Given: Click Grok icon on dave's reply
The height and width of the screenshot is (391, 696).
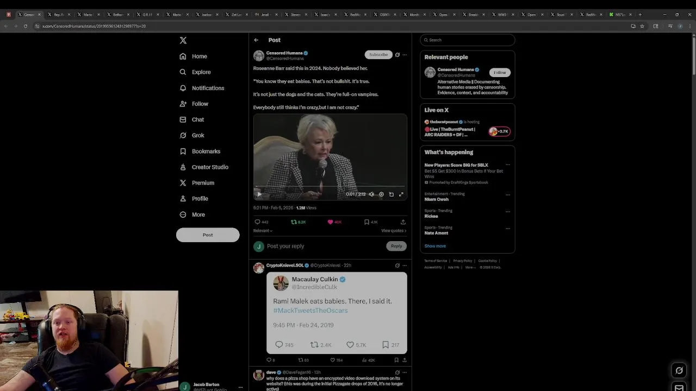Looking at the screenshot, I should 397,373.
